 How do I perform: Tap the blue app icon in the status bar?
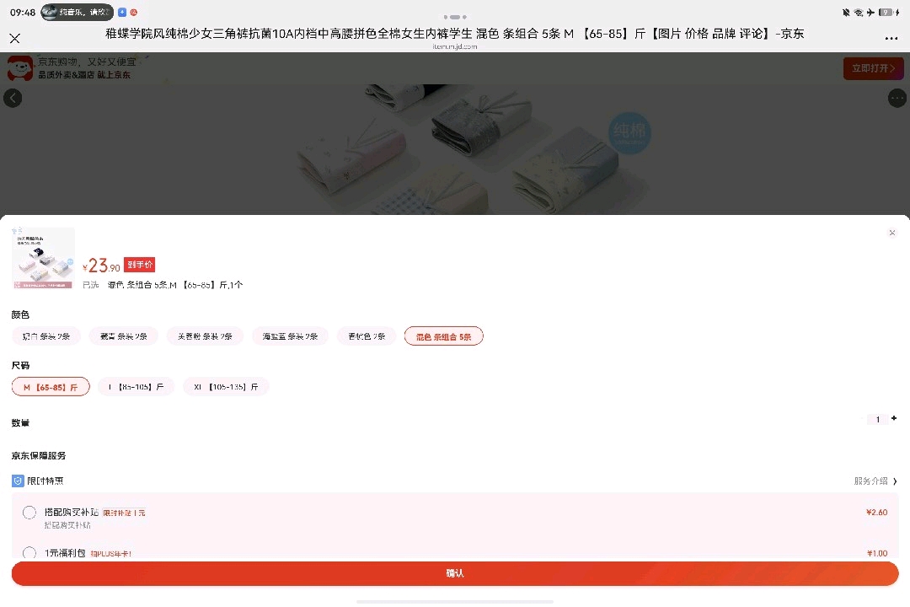pos(122,12)
